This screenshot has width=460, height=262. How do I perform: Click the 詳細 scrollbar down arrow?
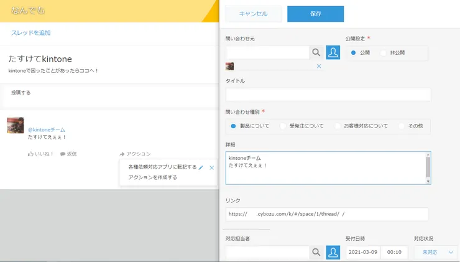[428, 182]
